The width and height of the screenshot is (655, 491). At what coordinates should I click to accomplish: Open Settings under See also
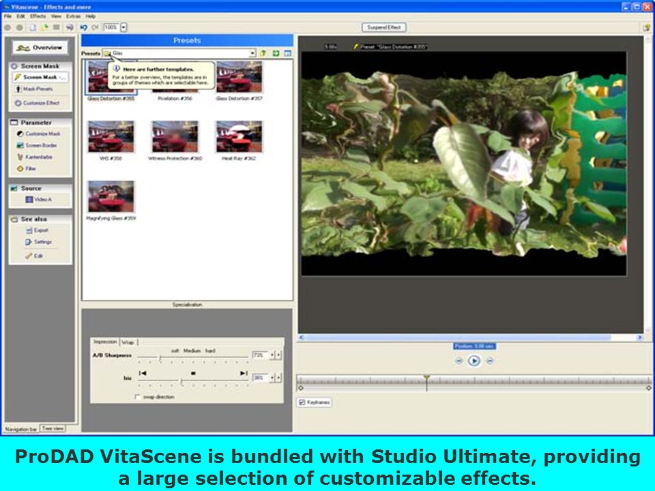[x=38, y=242]
